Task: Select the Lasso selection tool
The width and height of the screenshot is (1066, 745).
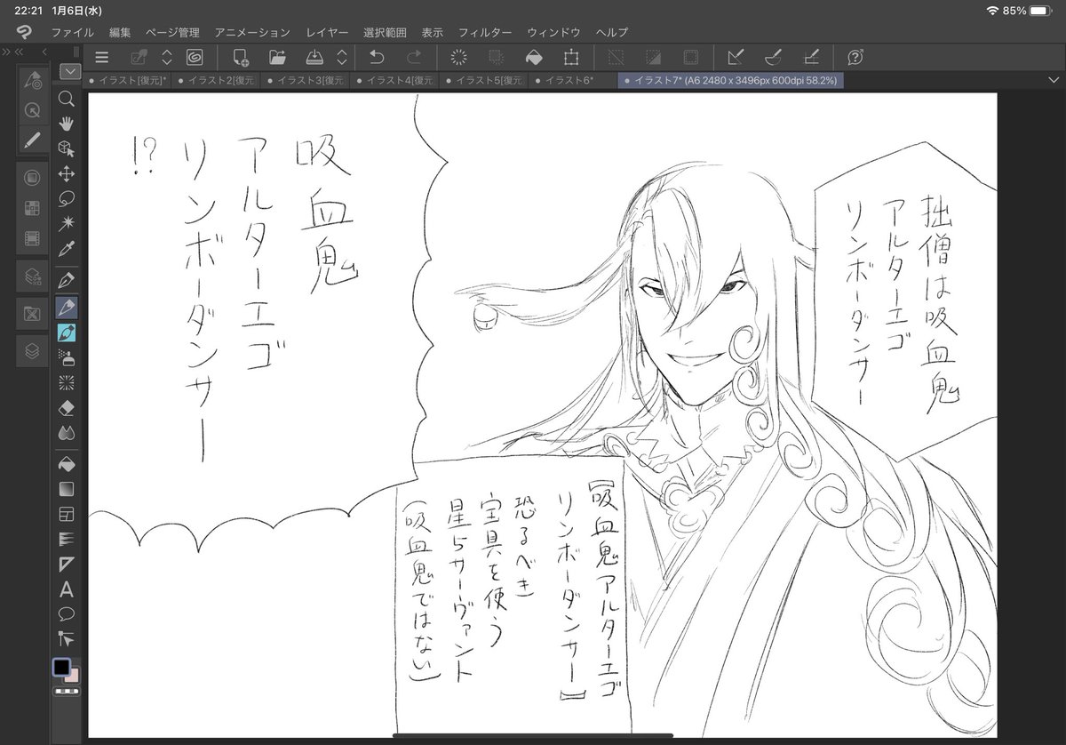Action: tap(66, 198)
